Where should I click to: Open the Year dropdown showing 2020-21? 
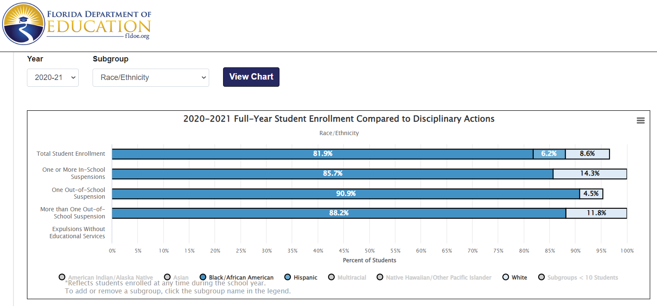coord(53,78)
